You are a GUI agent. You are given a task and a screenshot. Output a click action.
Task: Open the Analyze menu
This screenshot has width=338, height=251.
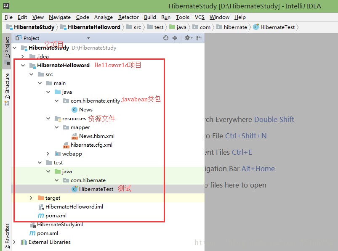pyautogui.click(x=104, y=17)
